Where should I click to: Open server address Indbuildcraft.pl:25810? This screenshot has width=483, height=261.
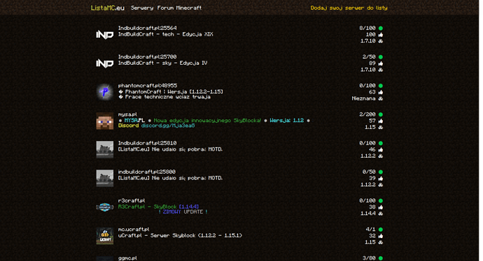[147, 143]
